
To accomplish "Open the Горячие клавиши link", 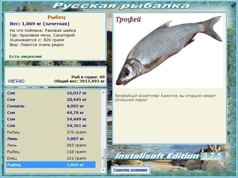I will tap(130, 170).
